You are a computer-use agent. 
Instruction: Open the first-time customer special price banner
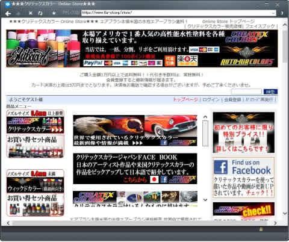pos(244,132)
